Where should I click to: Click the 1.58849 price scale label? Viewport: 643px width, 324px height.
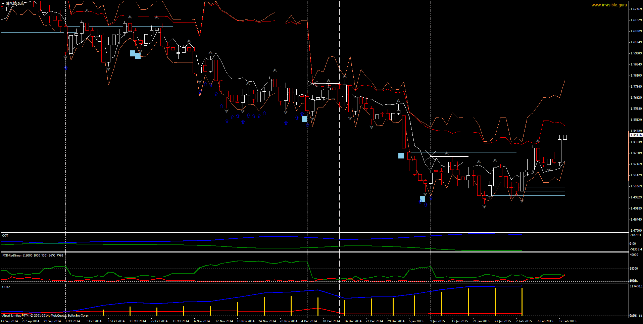(636, 64)
